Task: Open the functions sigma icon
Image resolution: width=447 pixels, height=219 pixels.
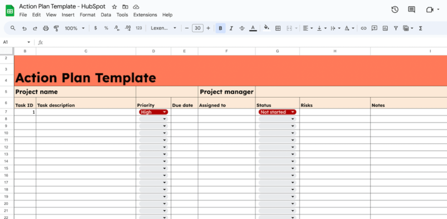Action: (x=420, y=28)
